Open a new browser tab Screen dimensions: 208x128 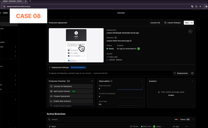pos(30,1)
